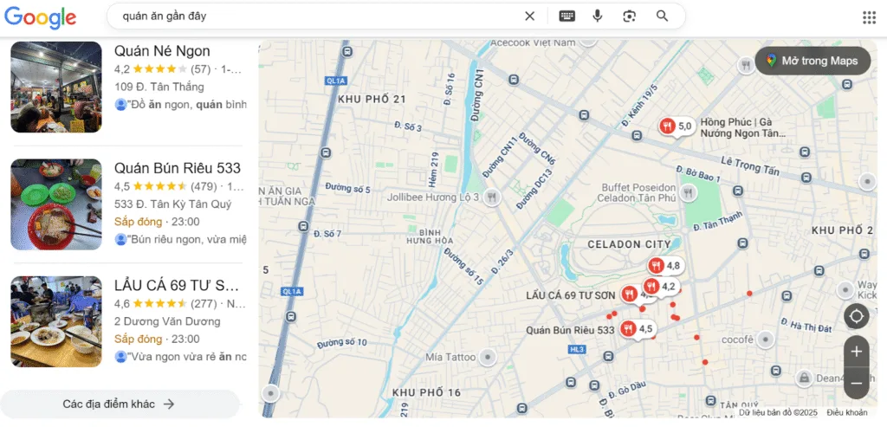Image resolution: width=887 pixels, height=427 pixels.
Task: Click the 4,2 rated restaurant map pin
Action: [x=659, y=286]
